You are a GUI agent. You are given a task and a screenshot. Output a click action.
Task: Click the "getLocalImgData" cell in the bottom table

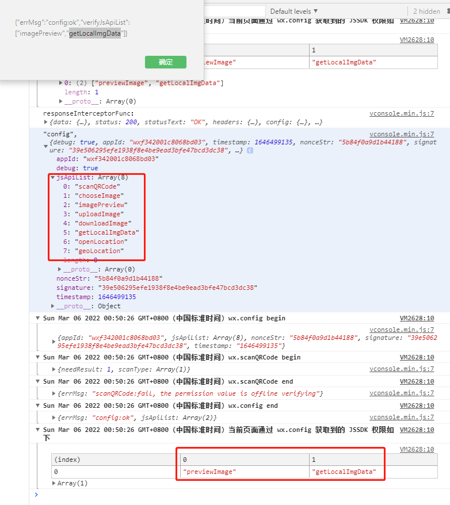[x=373, y=472]
